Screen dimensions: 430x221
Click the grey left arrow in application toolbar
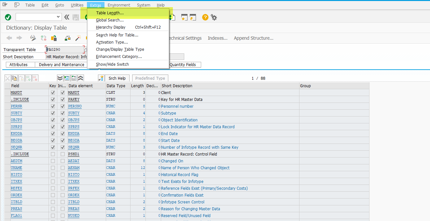(x=9, y=38)
